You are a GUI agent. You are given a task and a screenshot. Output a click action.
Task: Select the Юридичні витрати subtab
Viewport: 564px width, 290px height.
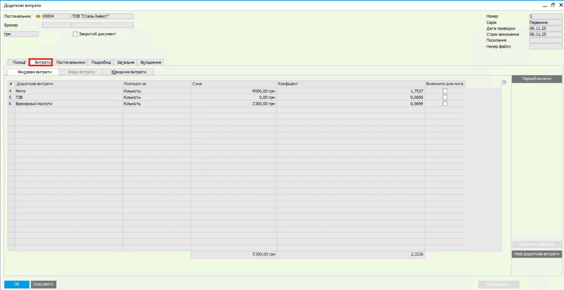tap(129, 72)
